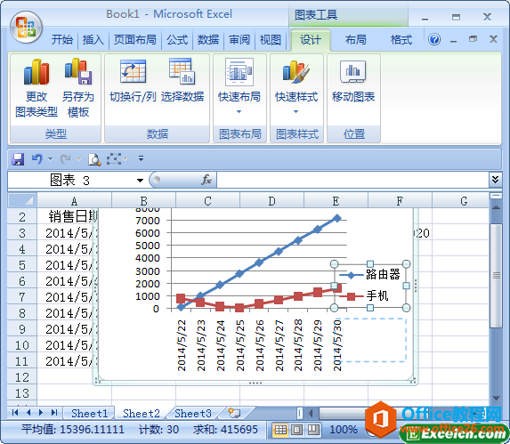Customize the Quick Access Toolbar
Image resolution: width=510 pixels, height=444 pixels.
(x=142, y=158)
